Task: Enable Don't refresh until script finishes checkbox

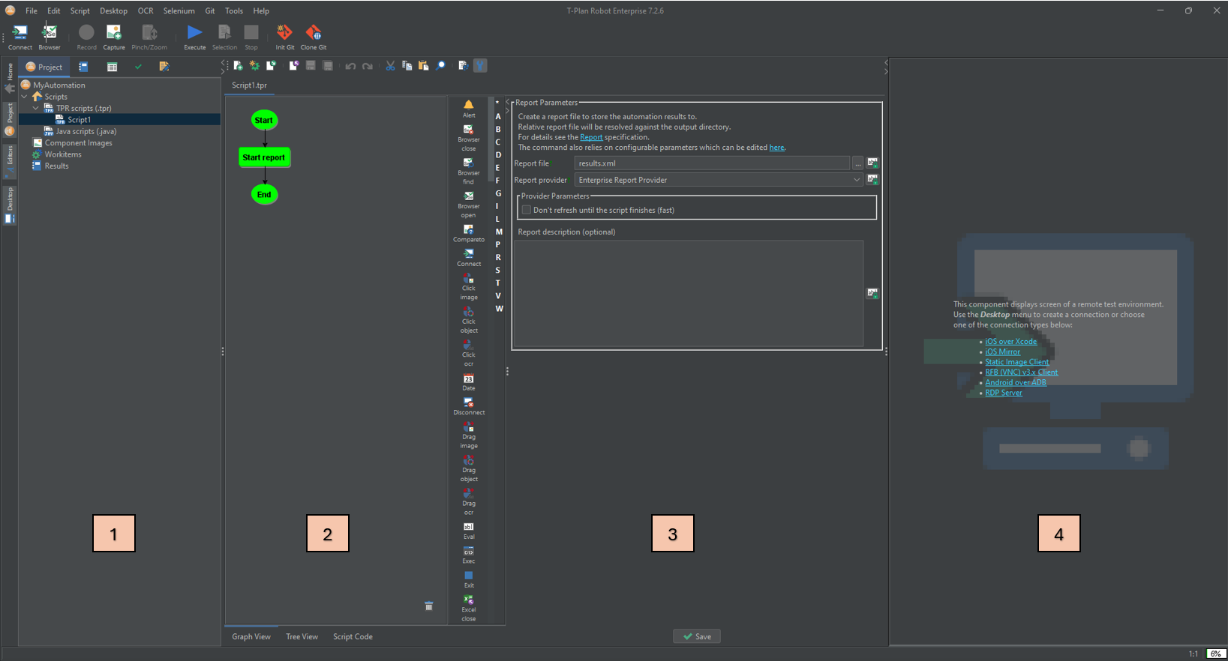Action: point(526,210)
